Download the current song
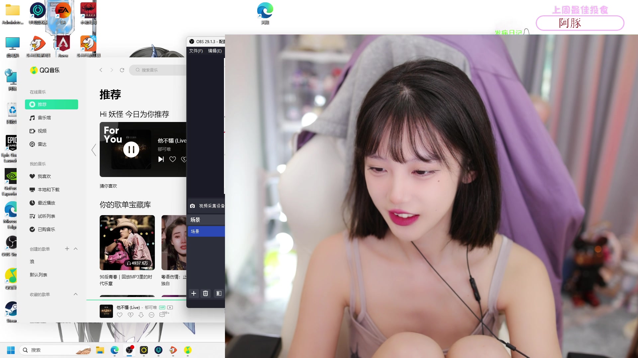 click(x=141, y=315)
